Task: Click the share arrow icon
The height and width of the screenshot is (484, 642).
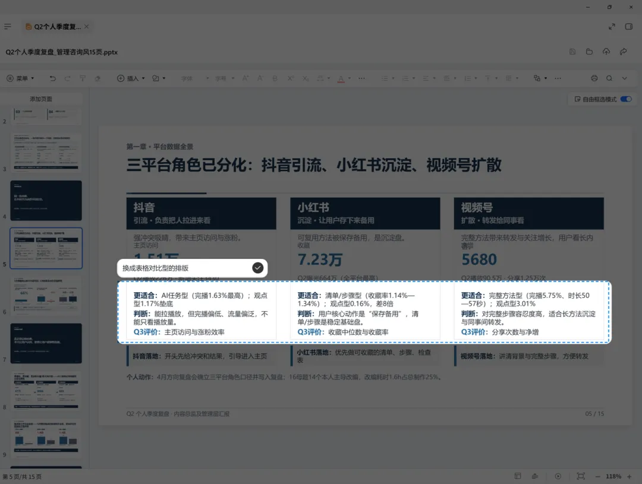Action: pyautogui.click(x=623, y=52)
